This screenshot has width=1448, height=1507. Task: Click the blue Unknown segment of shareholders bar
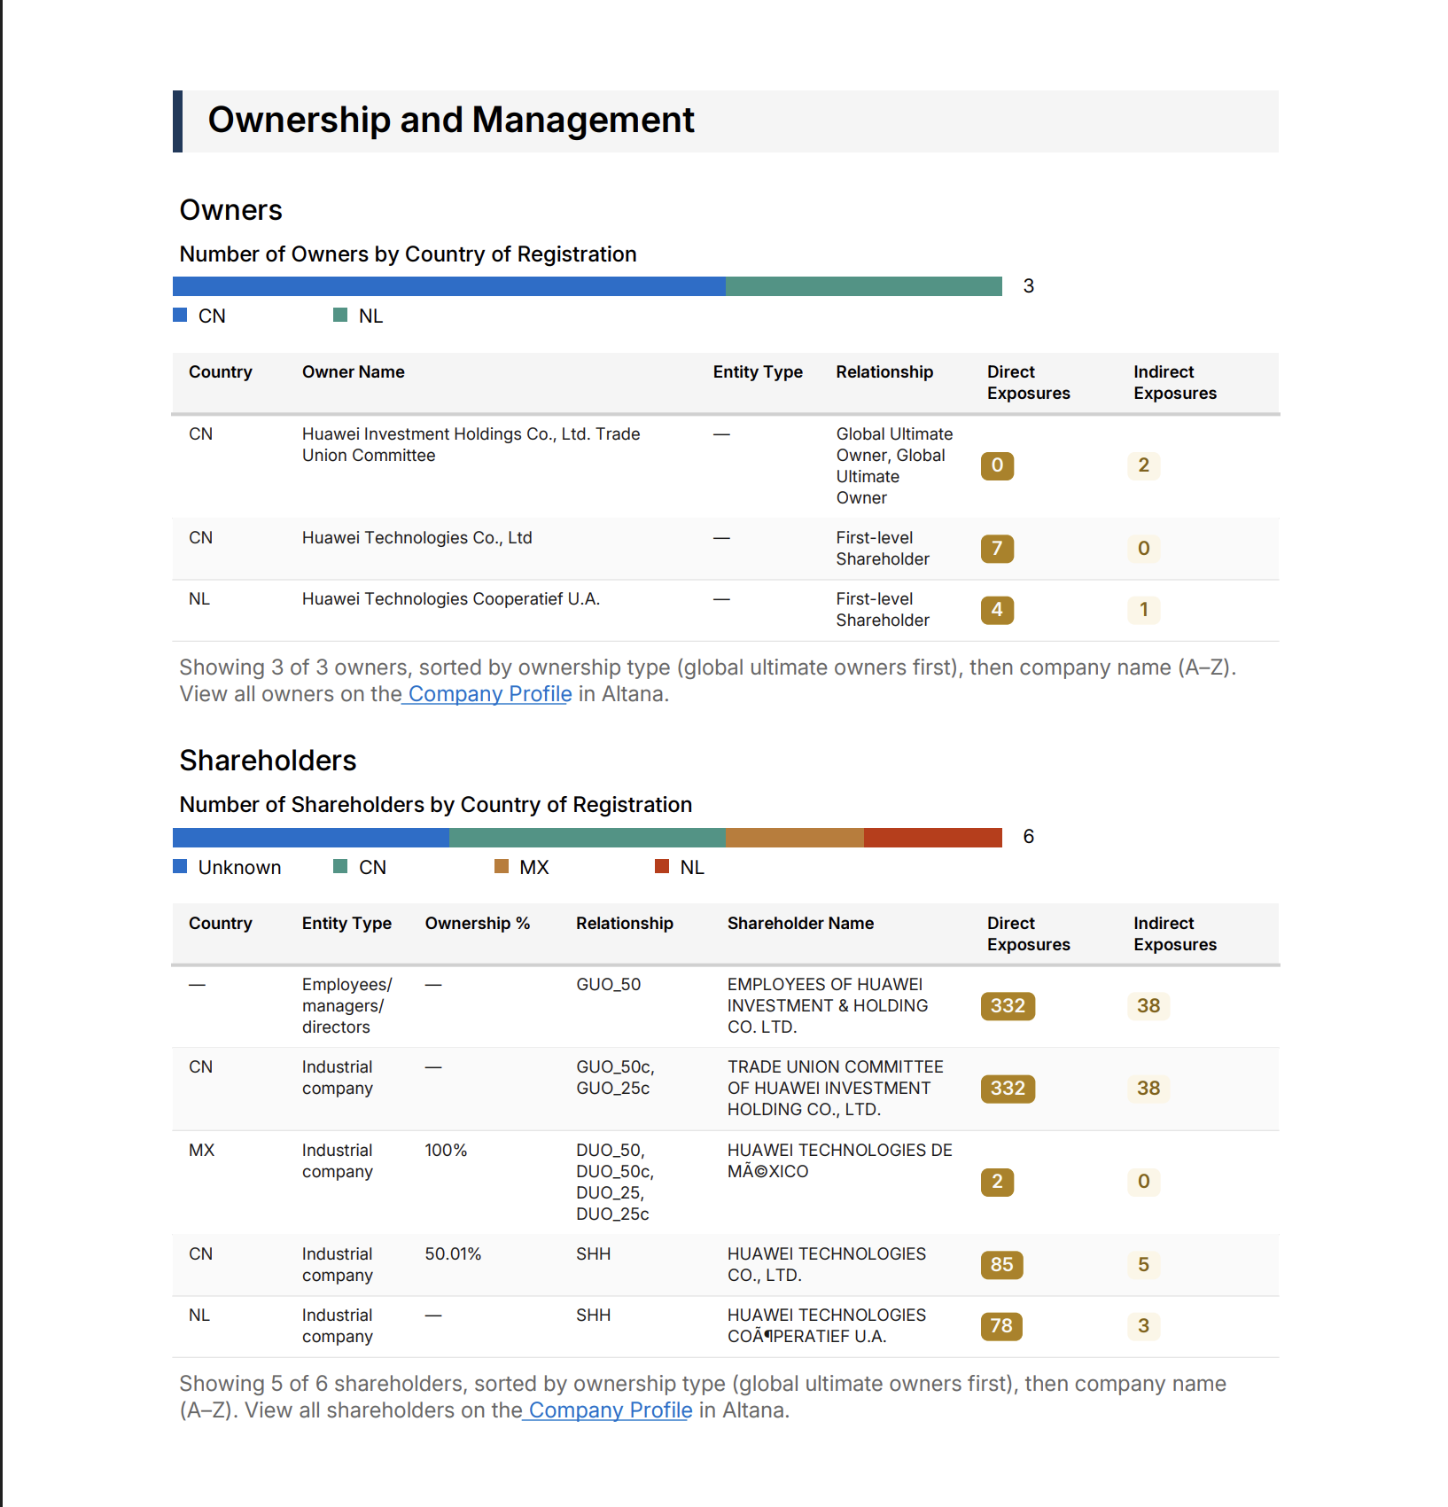pos(311,838)
